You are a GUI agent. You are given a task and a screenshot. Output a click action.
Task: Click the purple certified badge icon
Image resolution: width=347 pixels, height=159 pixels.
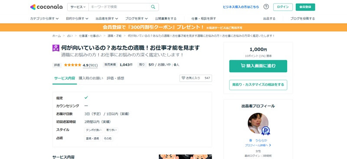(56, 48)
